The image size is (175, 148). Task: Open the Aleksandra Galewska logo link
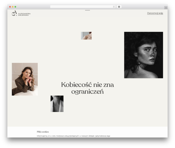coord(21,13)
